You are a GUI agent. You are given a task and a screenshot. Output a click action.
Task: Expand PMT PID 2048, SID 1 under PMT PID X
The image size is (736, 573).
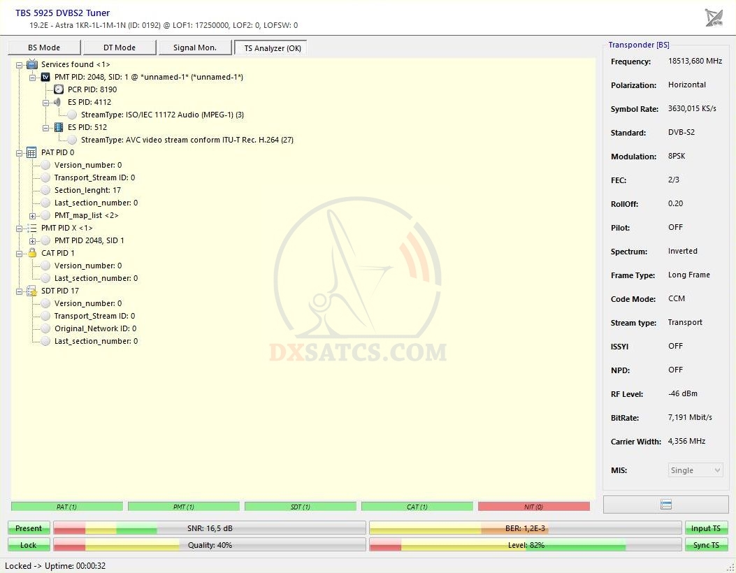click(x=32, y=240)
